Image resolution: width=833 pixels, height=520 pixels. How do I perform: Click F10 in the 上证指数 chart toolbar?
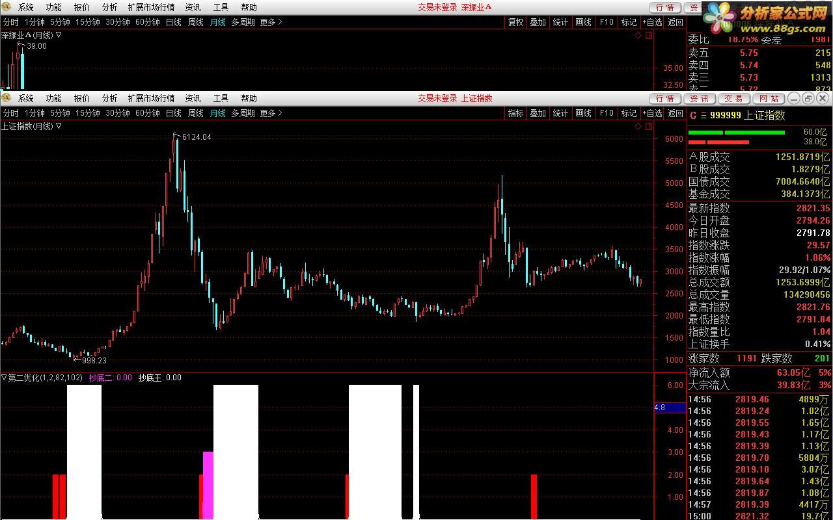point(607,113)
